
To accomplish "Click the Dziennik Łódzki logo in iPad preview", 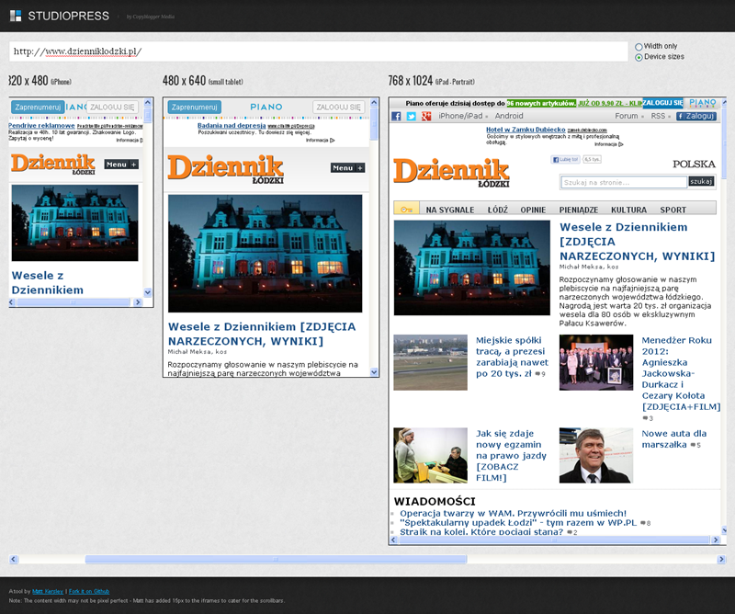I will coord(451,172).
